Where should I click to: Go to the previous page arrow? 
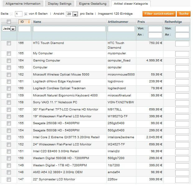12,14
